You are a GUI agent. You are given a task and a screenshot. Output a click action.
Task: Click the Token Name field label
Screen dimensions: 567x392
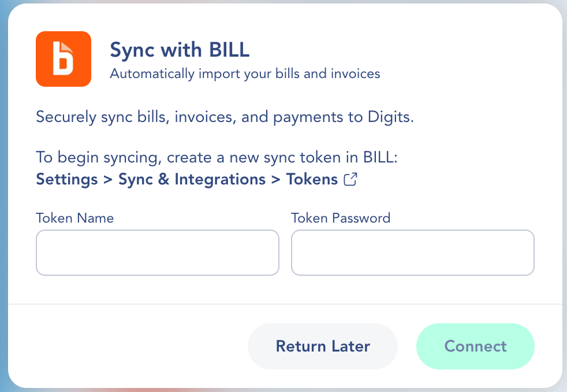(74, 218)
